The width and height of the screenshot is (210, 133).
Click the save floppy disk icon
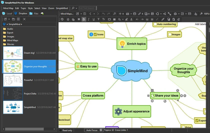84,14
